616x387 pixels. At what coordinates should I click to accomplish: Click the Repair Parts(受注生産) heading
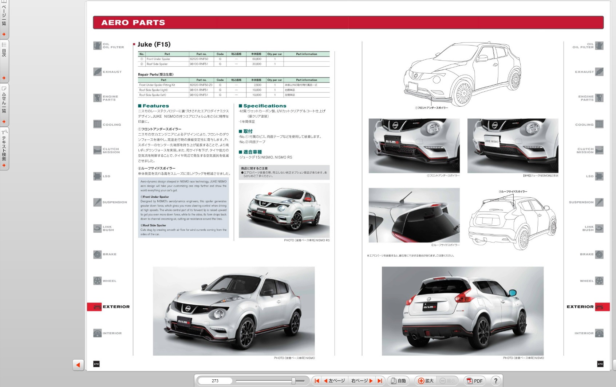pyautogui.click(x=156, y=75)
